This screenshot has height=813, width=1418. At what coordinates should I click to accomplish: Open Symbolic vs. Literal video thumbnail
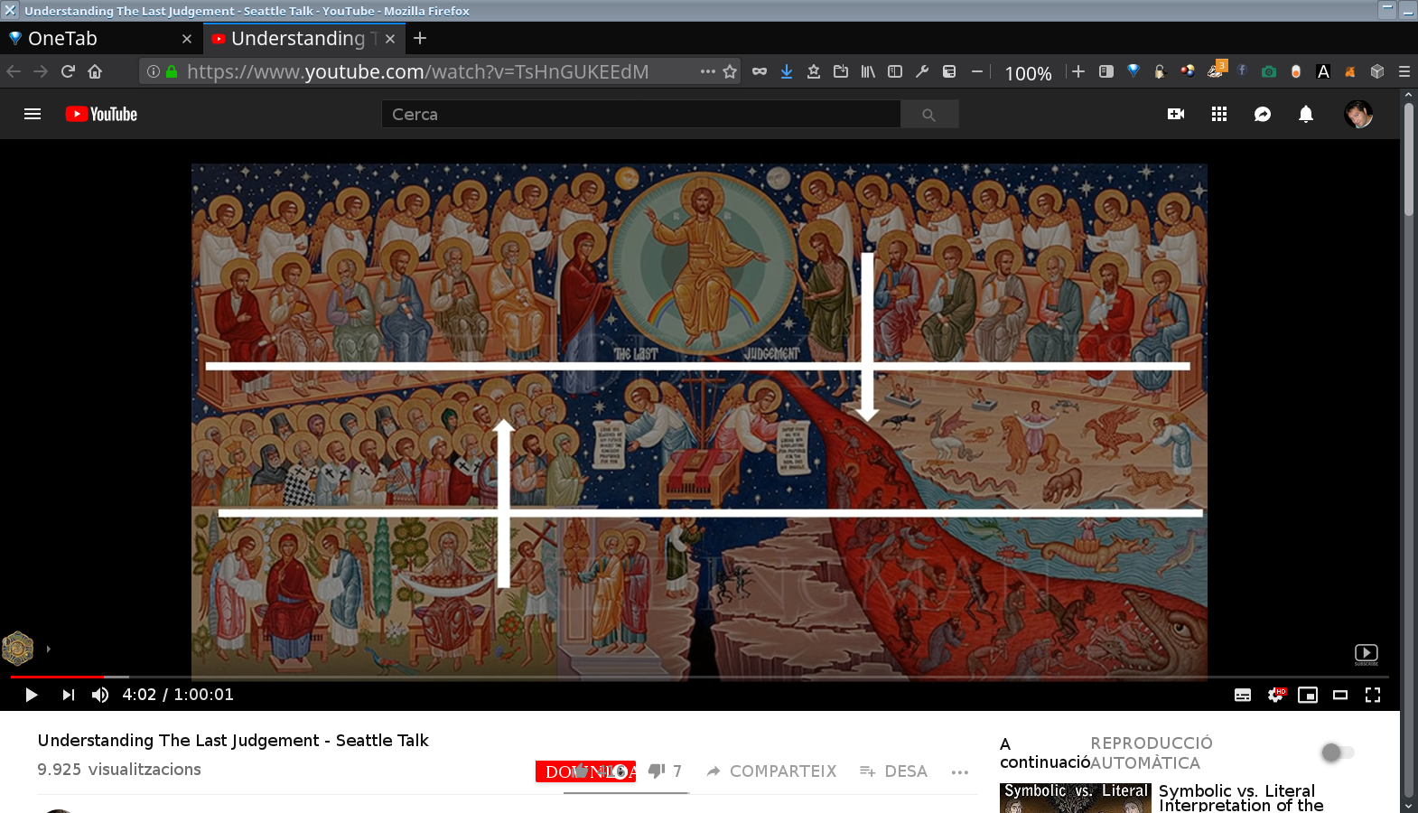(x=1075, y=798)
